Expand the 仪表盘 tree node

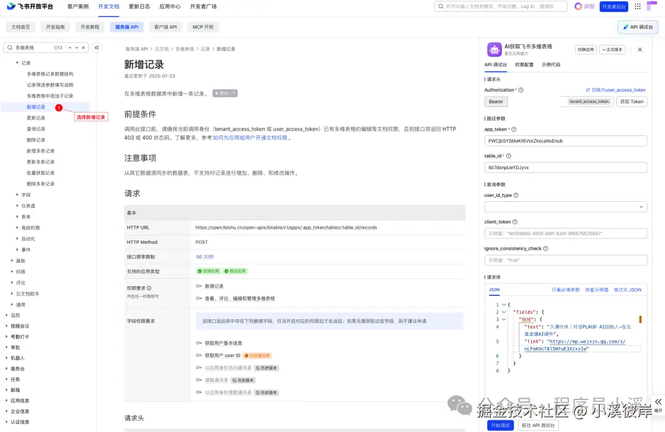17,206
